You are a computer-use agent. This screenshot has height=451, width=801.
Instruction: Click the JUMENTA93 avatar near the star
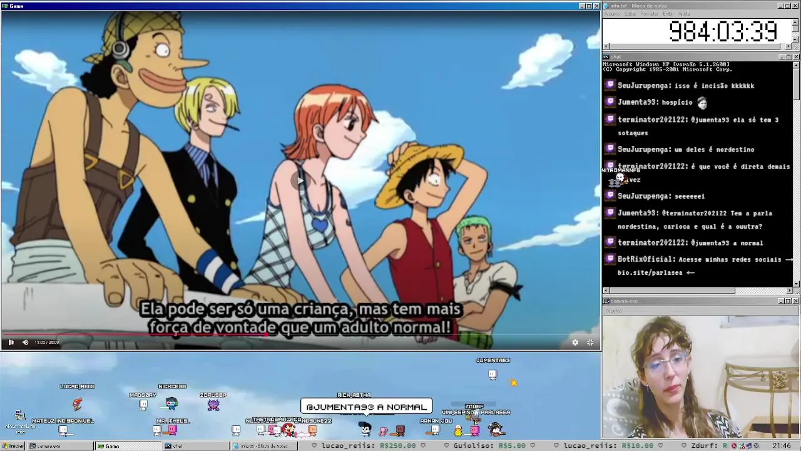point(492,375)
